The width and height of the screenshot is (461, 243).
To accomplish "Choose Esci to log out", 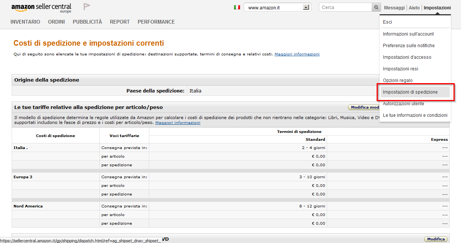I will click(x=387, y=22).
